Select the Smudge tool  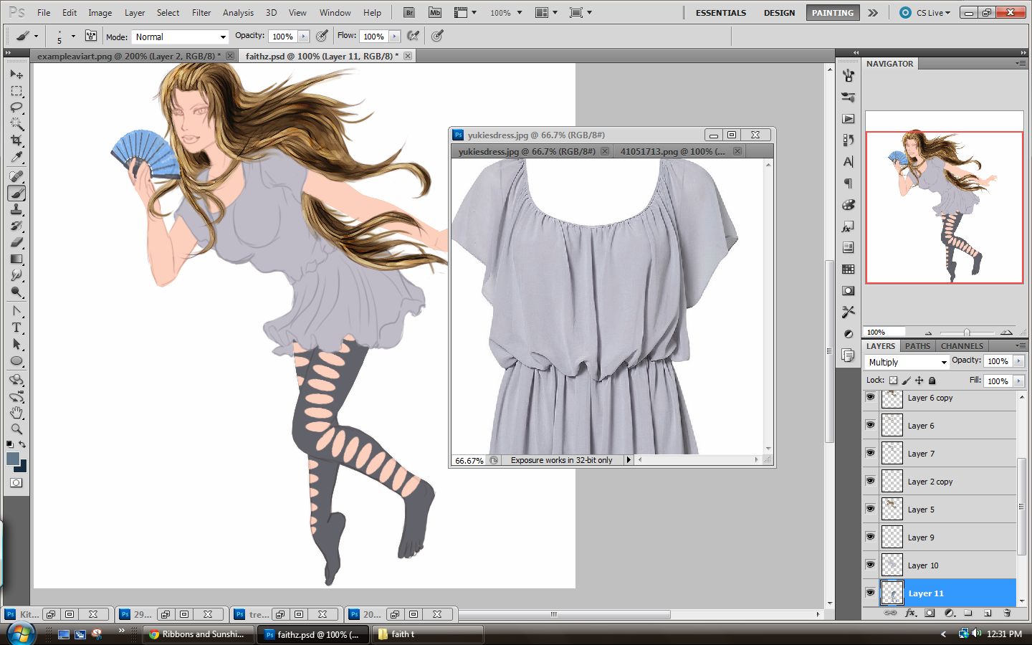16,275
